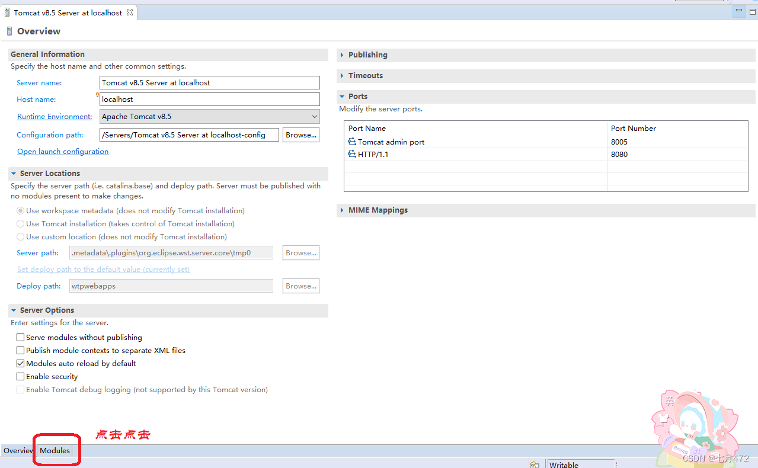Select Use workspace metadata radio option
The image size is (758, 468).
pos(21,211)
